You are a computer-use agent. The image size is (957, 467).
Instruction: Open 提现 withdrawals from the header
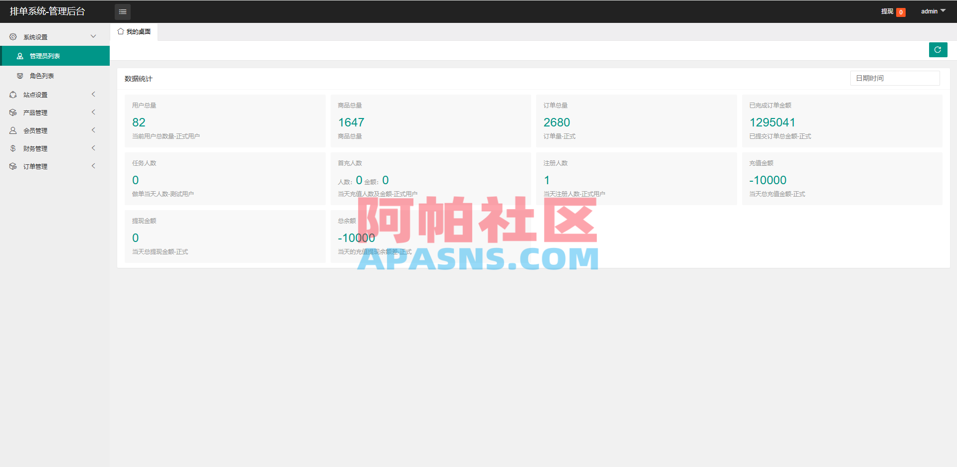tap(887, 11)
